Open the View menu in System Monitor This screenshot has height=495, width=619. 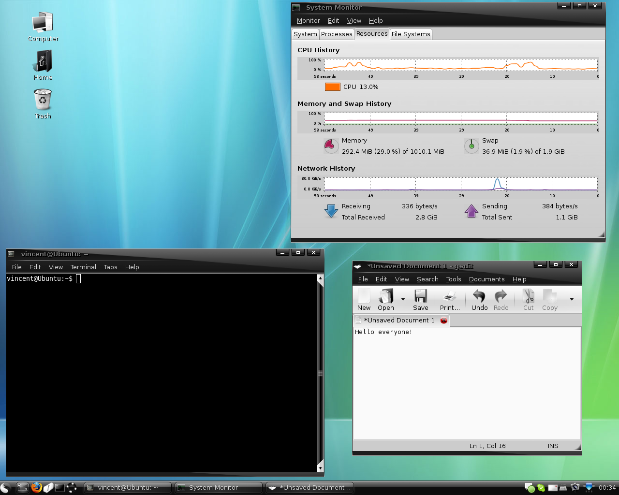354,20
